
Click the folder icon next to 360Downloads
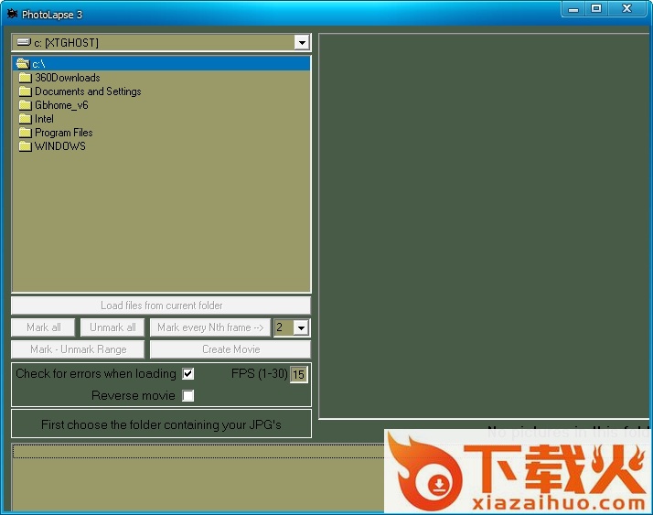click(x=25, y=78)
